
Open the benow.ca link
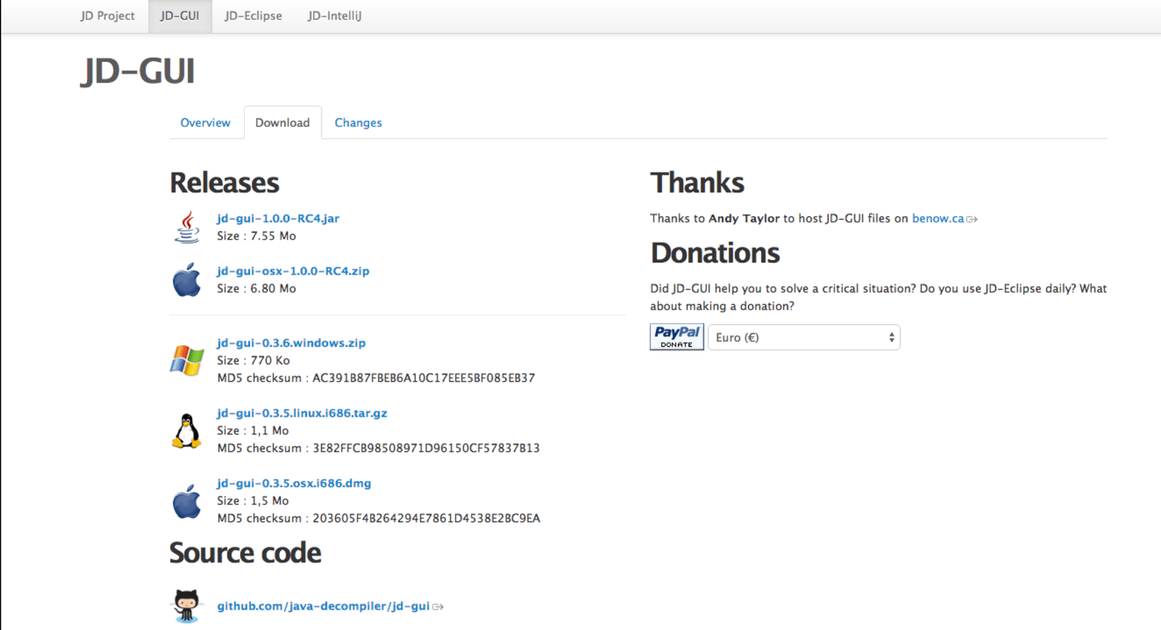point(937,218)
